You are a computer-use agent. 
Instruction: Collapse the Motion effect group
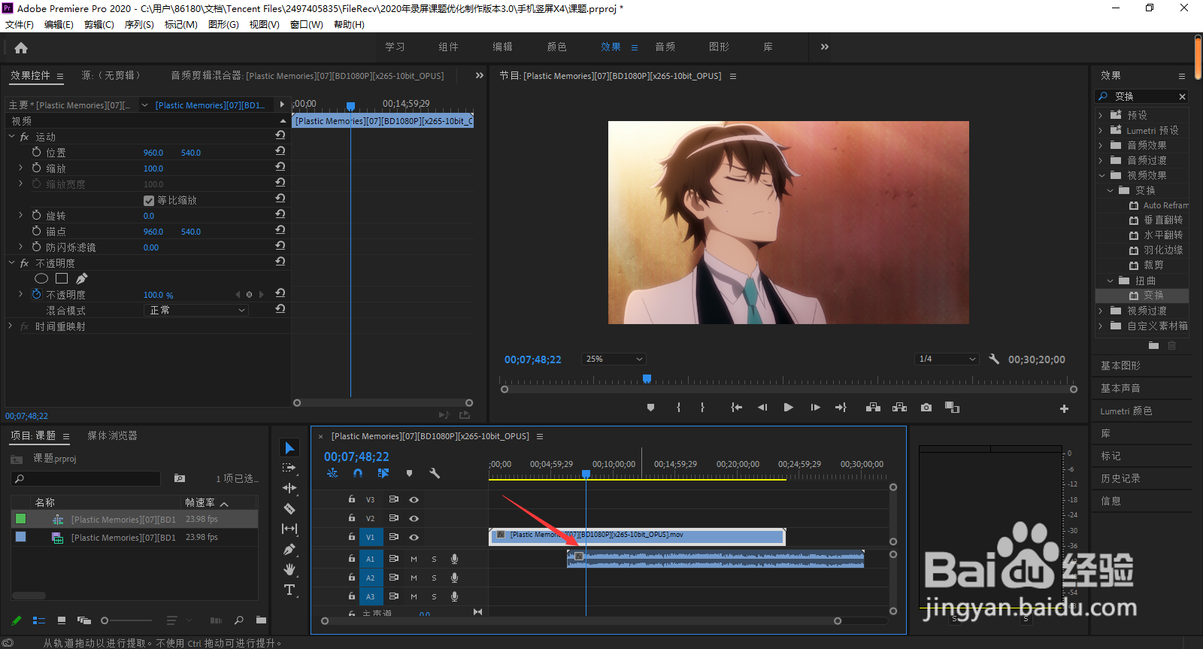[x=11, y=137]
